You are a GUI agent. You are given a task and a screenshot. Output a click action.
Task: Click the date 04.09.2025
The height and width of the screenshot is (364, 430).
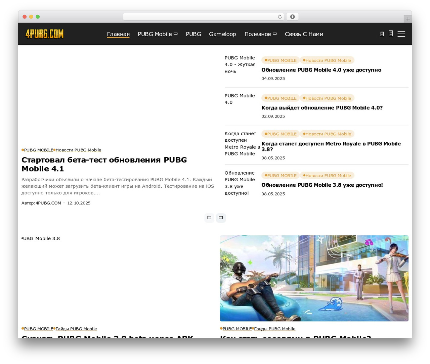[x=273, y=79]
